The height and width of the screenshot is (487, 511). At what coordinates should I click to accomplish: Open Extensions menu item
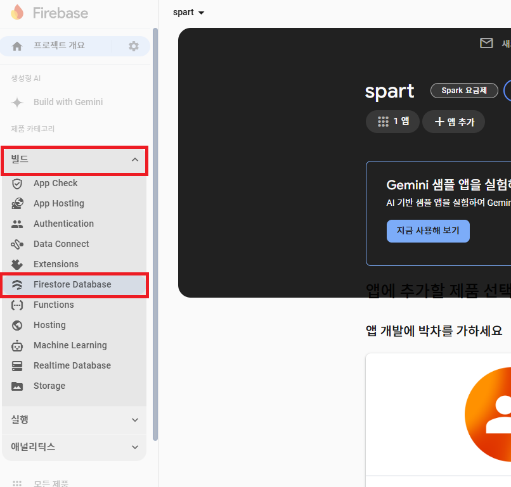tap(74, 264)
